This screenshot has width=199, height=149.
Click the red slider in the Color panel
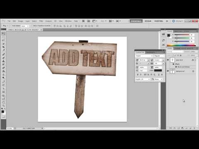pyautogui.click(x=182, y=35)
